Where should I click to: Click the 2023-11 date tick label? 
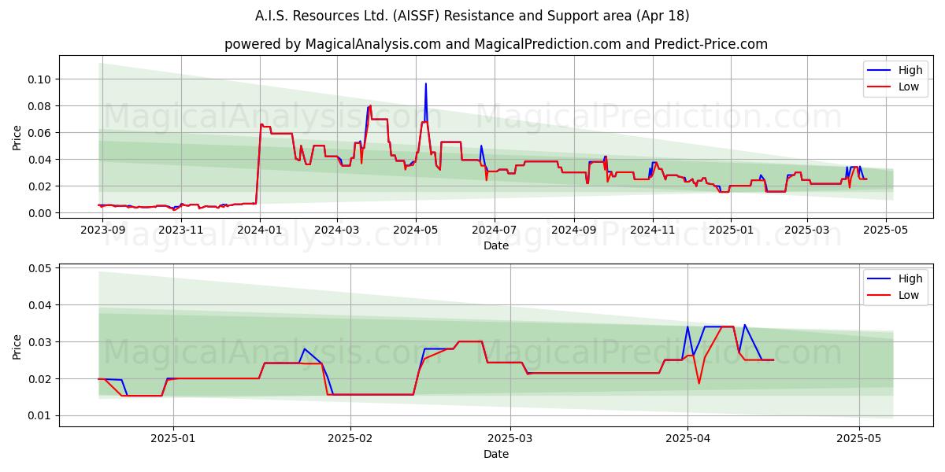pos(182,230)
